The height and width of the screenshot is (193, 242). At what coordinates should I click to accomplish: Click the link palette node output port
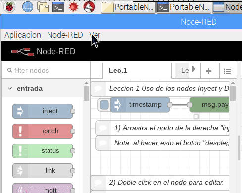tap(73, 171)
